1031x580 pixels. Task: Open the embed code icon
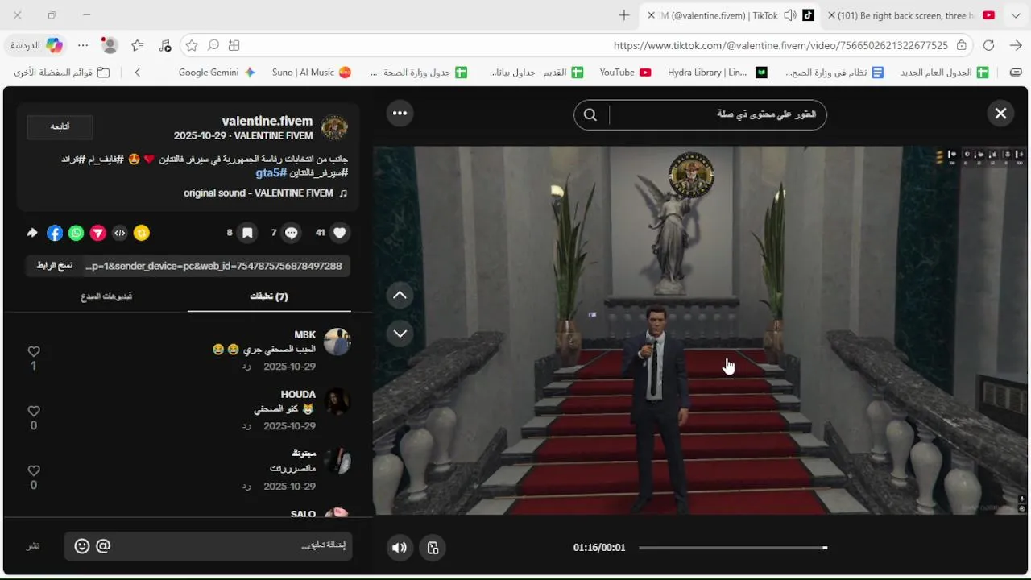[120, 233]
